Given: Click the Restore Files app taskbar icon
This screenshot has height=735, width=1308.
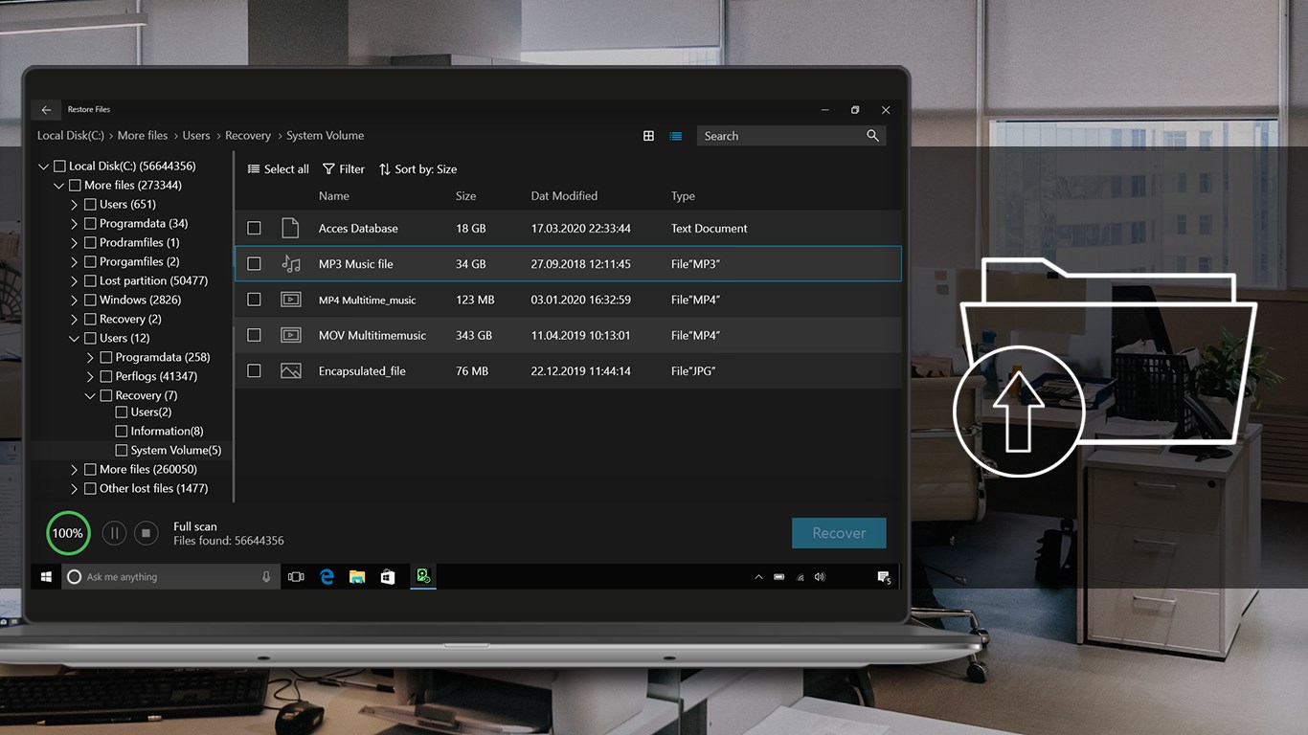Looking at the screenshot, I should (x=423, y=576).
